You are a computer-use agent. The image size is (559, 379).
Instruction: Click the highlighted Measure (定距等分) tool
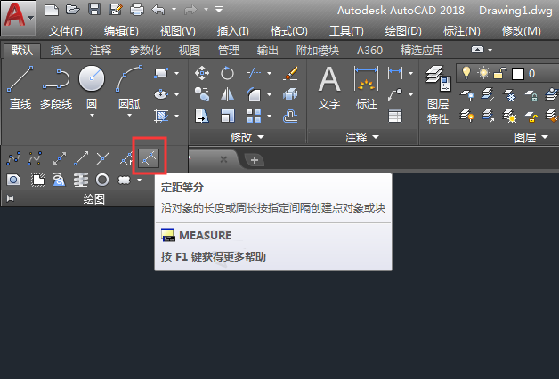click(x=149, y=158)
